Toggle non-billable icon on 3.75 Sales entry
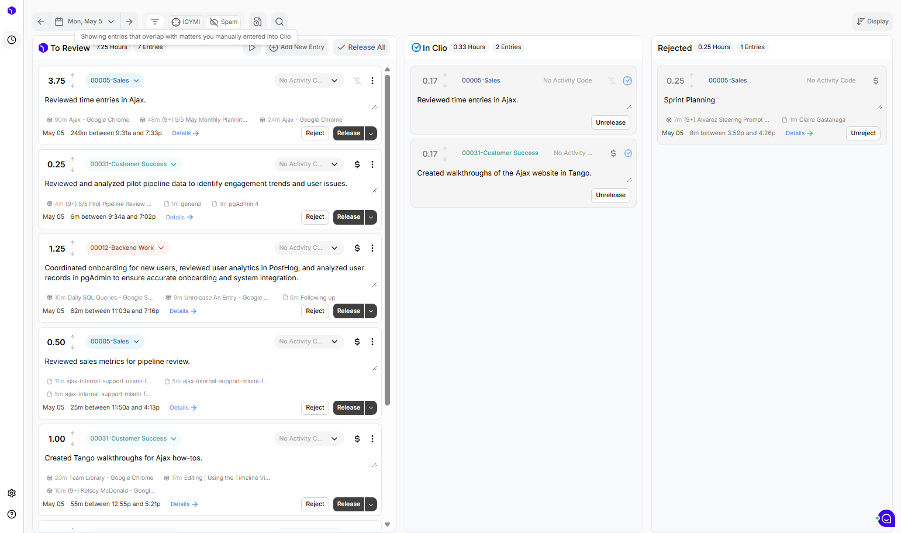901x533 pixels. pyautogui.click(x=357, y=81)
